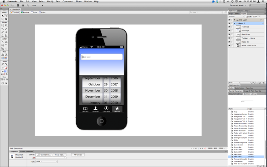Select the Line tool

[3, 41]
